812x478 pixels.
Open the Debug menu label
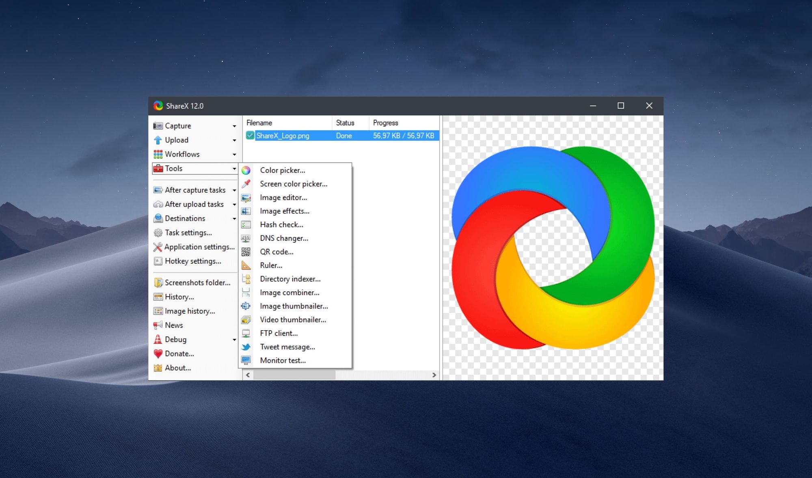176,339
